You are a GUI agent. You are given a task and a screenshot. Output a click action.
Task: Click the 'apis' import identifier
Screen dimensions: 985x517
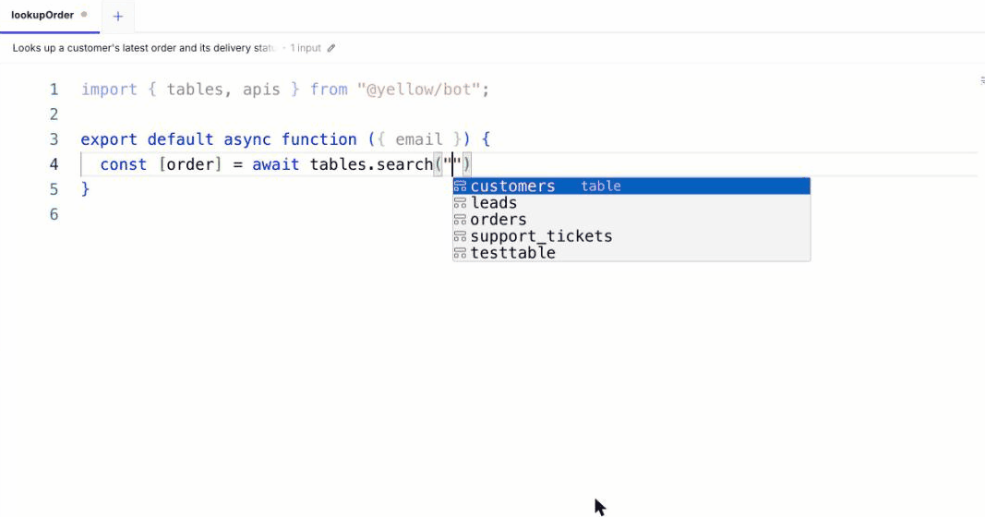[x=261, y=90]
